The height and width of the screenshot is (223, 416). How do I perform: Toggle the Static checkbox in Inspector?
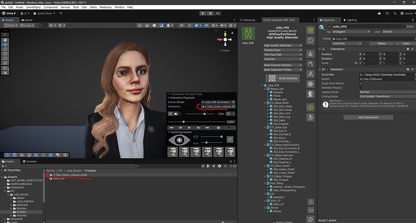[404, 27]
